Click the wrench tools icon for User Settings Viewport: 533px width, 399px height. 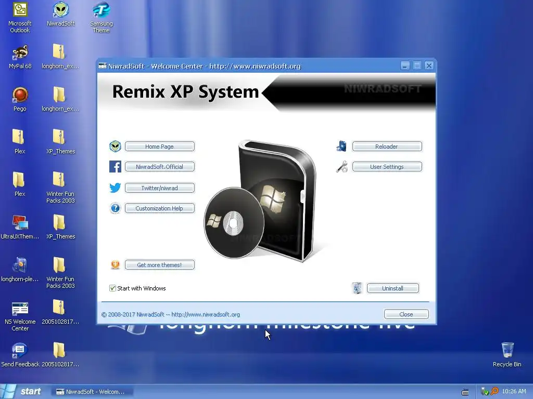click(341, 167)
